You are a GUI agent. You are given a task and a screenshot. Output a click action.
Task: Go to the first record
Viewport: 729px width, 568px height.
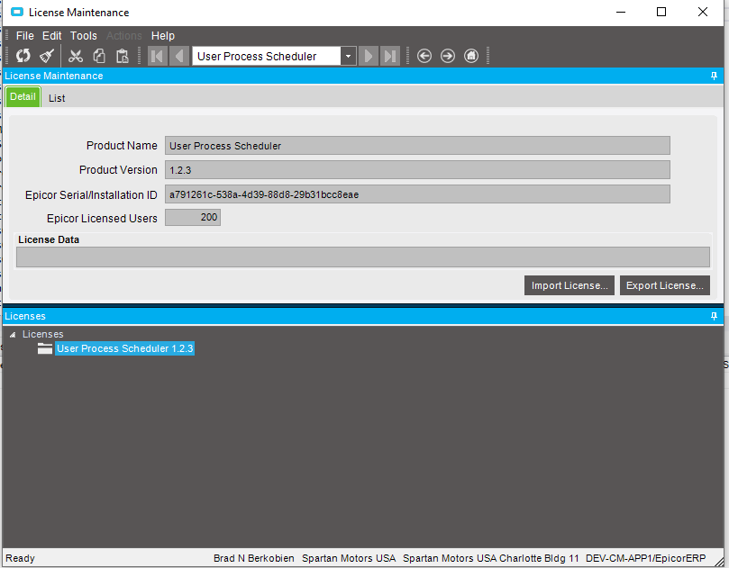[158, 56]
